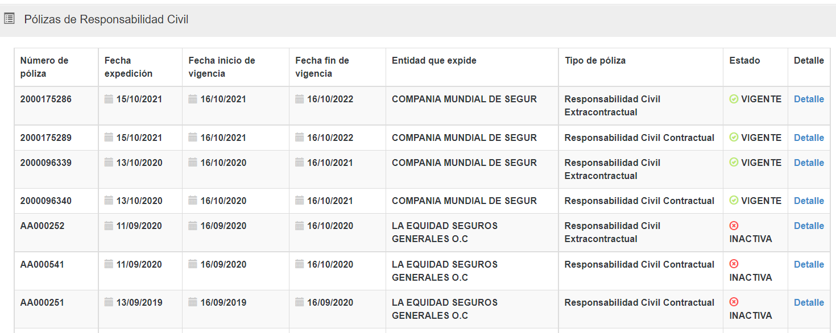Image resolution: width=836 pixels, height=333 pixels.
Task: View Detalle for policy 2000096339
Action: click(x=809, y=163)
